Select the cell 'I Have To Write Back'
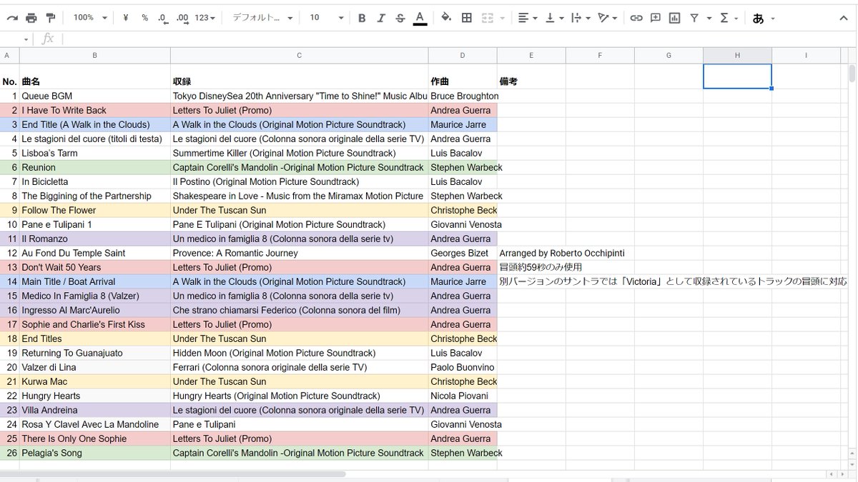This screenshot has width=858, height=482. click(x=95, y=110)
